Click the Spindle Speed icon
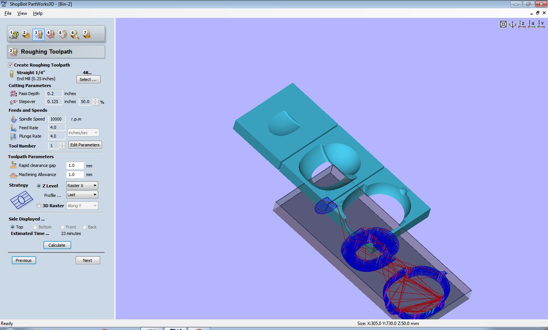Viewport: 548px width, 330px height. coord(14,119)
